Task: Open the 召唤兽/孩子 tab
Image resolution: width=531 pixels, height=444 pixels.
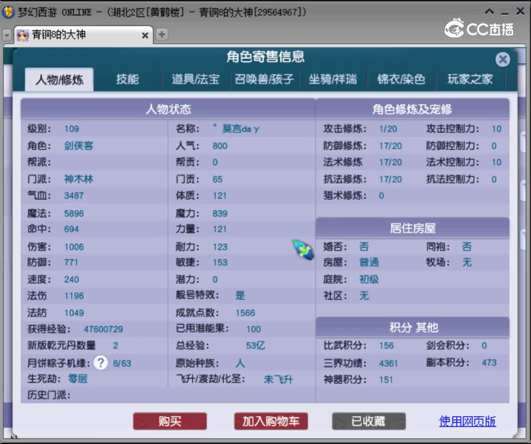Action: point(264,79)
